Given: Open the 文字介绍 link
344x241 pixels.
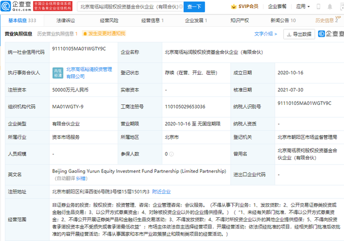Looking at the screenshot, I should click(x=266, y=34).
